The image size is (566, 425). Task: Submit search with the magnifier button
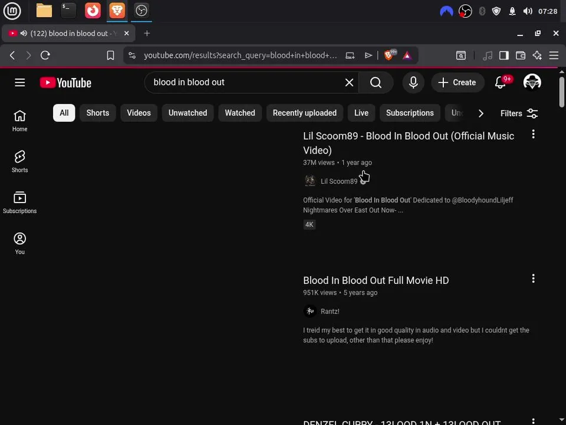click(x=376, y=83)
